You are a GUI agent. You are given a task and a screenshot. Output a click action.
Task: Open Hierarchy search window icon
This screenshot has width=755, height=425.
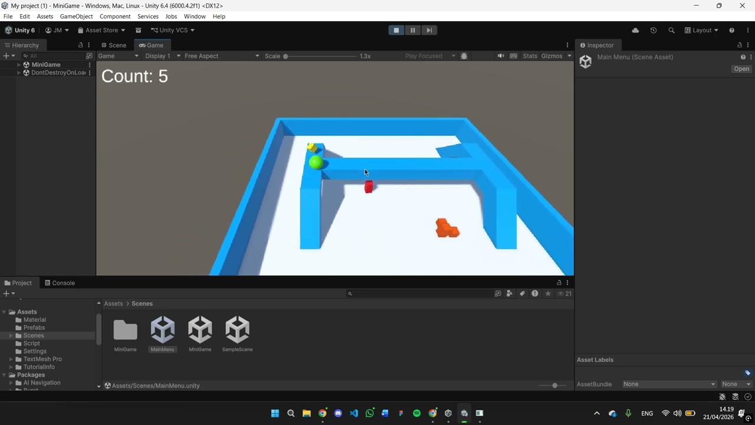90,55
